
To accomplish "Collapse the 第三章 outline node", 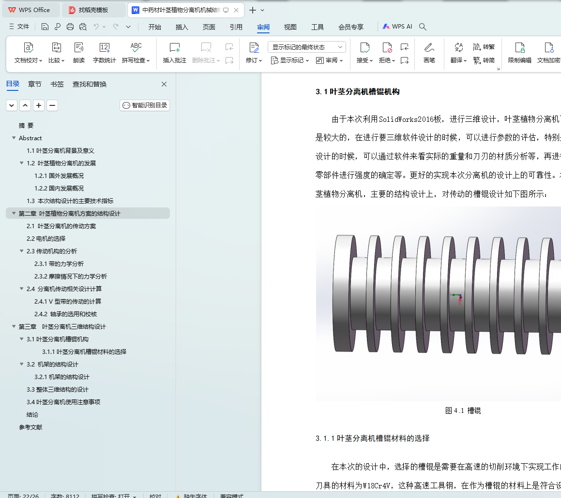I will (14, 326).
